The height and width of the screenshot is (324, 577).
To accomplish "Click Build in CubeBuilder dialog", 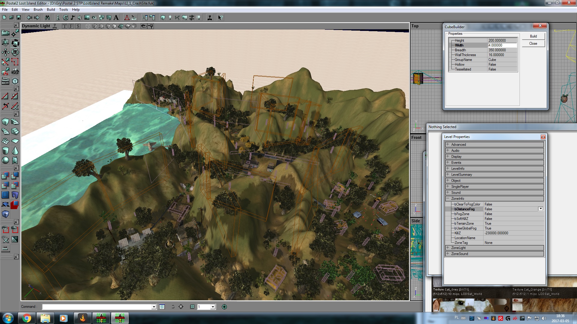I will tap(533, 36).
